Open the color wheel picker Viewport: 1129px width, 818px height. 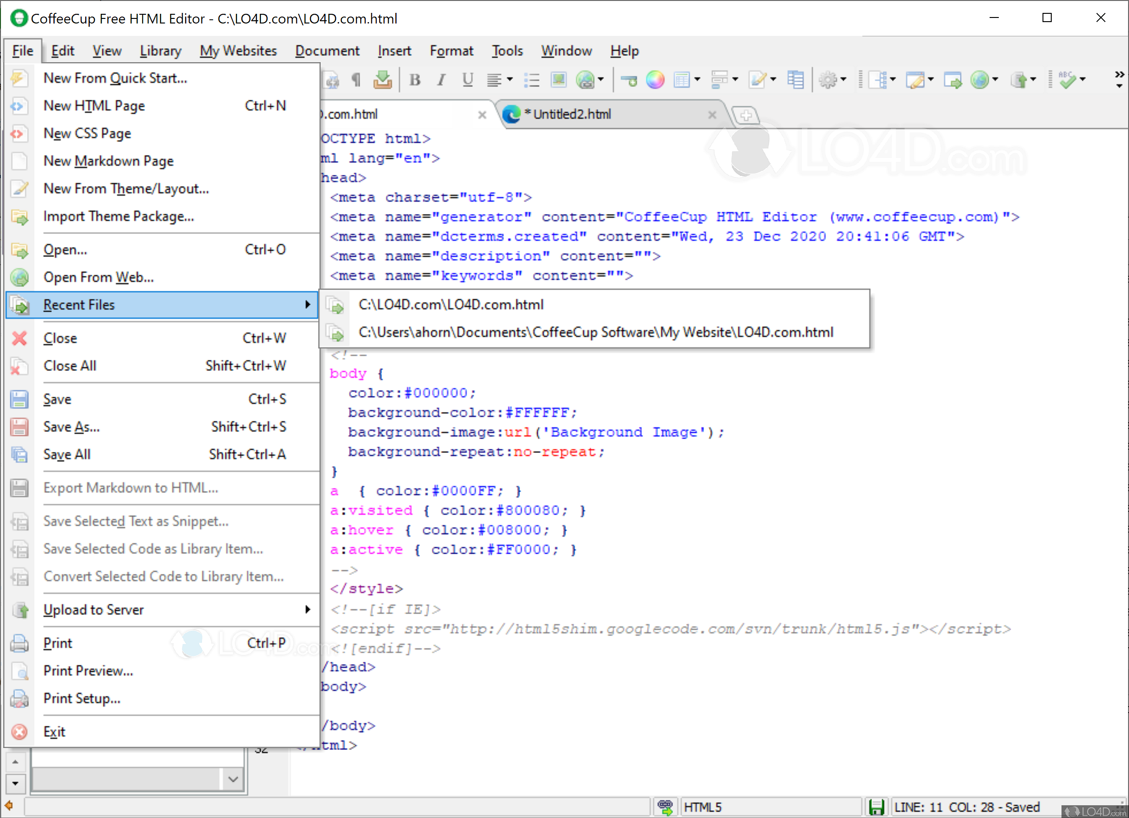point(655,80)
